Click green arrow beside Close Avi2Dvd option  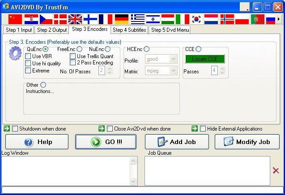coord(102,128)
